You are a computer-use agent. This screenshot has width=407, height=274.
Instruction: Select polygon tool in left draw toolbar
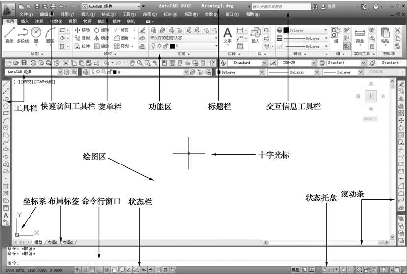[x=6, y=106]
